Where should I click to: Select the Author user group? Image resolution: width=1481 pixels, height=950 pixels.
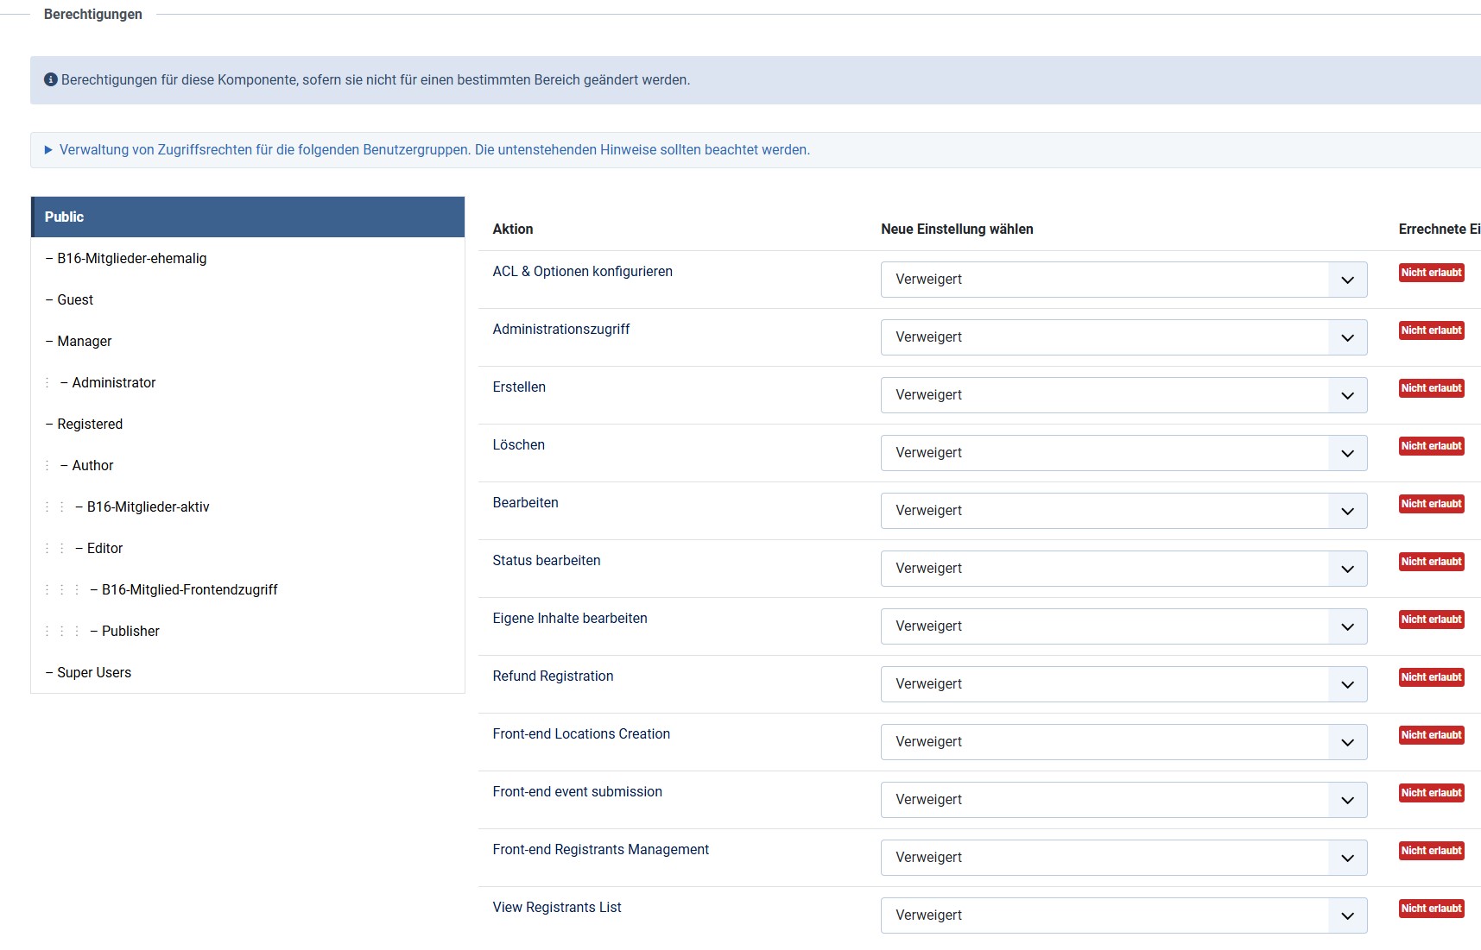pos(92,466)
